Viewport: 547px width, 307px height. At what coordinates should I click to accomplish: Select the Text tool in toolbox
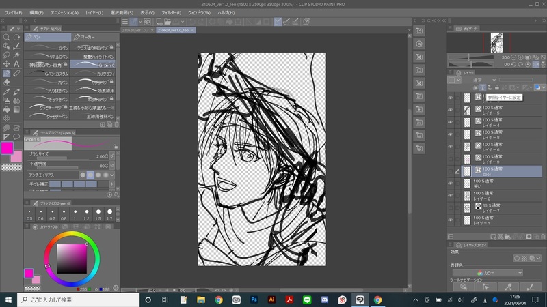(16, 64)
